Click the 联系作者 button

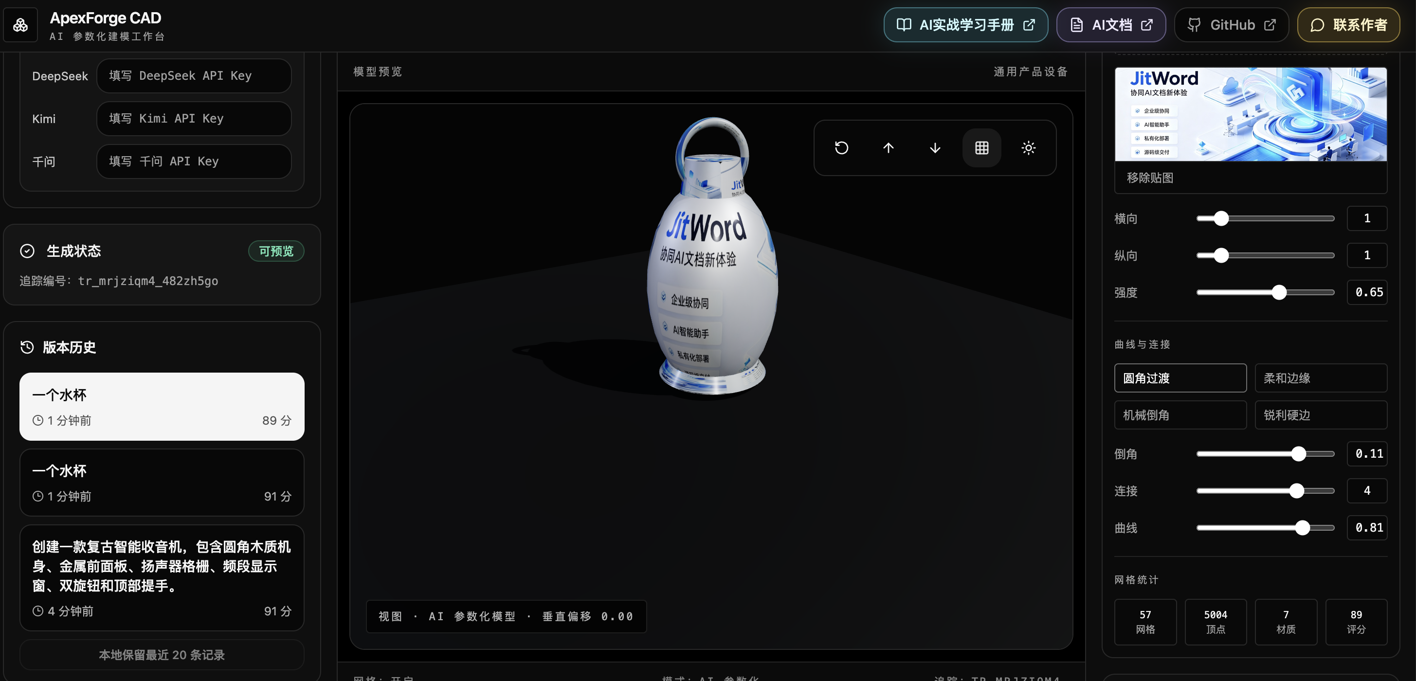[x=1348, y=25]
